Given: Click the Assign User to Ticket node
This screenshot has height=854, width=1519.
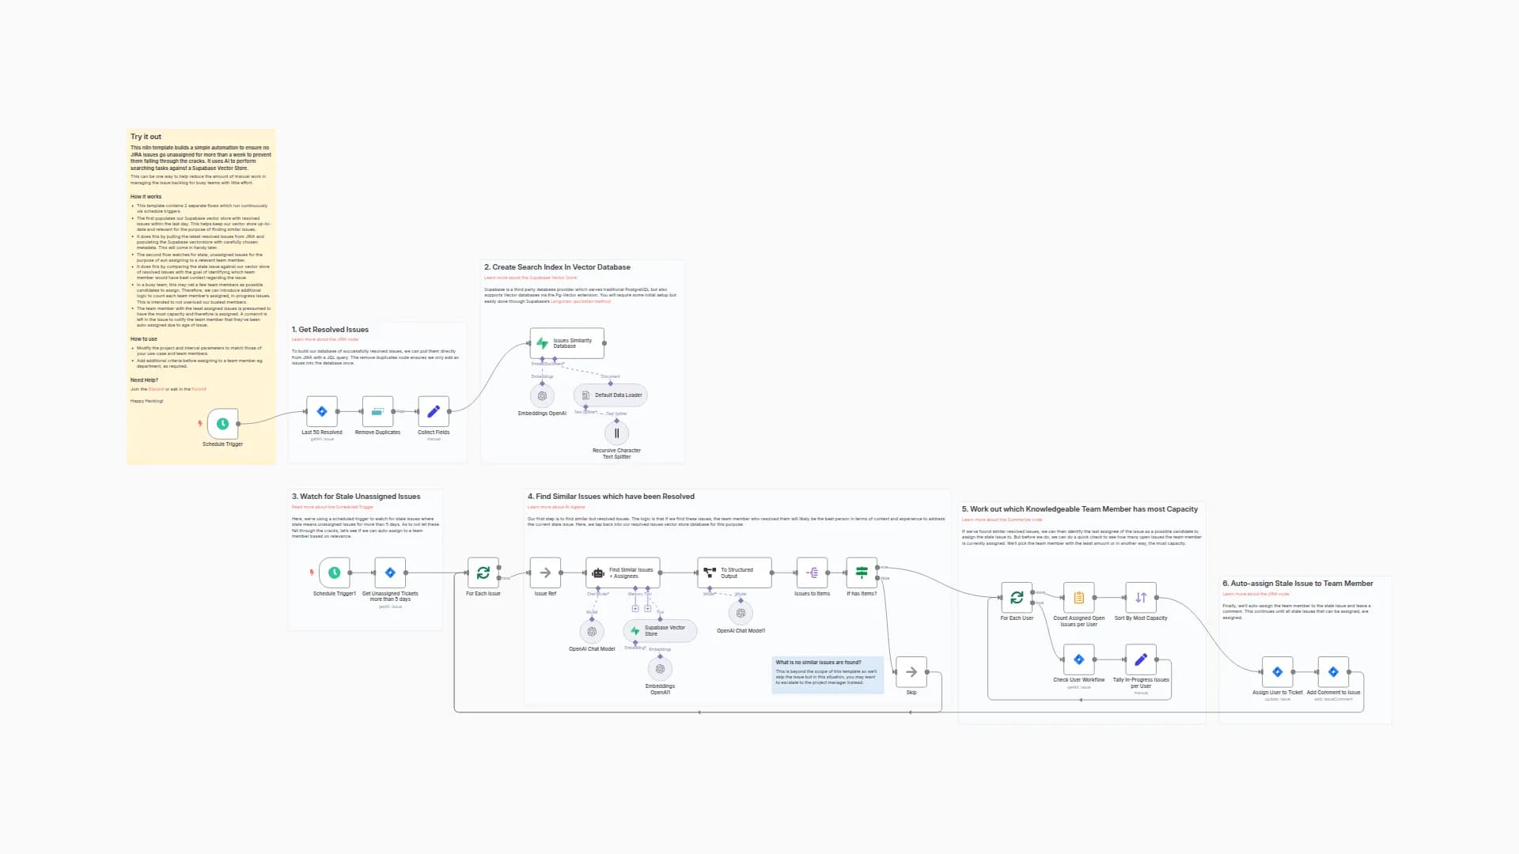Looking at the screenshot, I should [1277, 672].
